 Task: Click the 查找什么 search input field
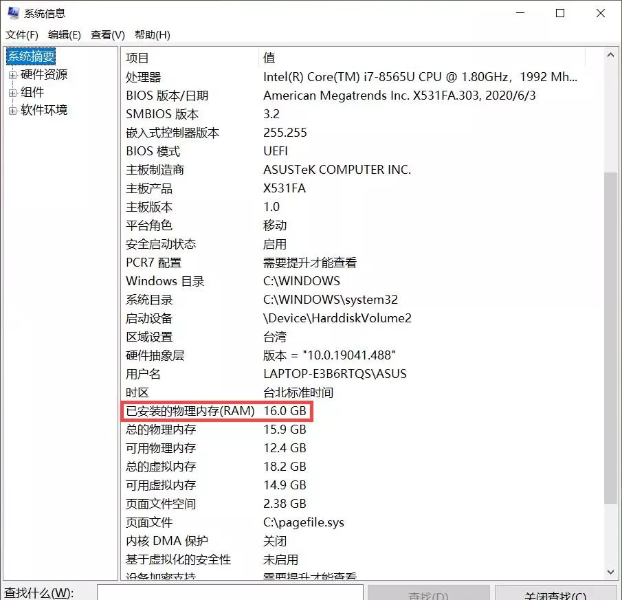click(x=230, y=592)
